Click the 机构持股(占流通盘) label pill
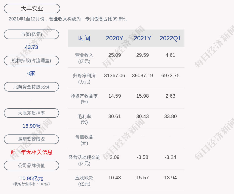 coord(31,61)
